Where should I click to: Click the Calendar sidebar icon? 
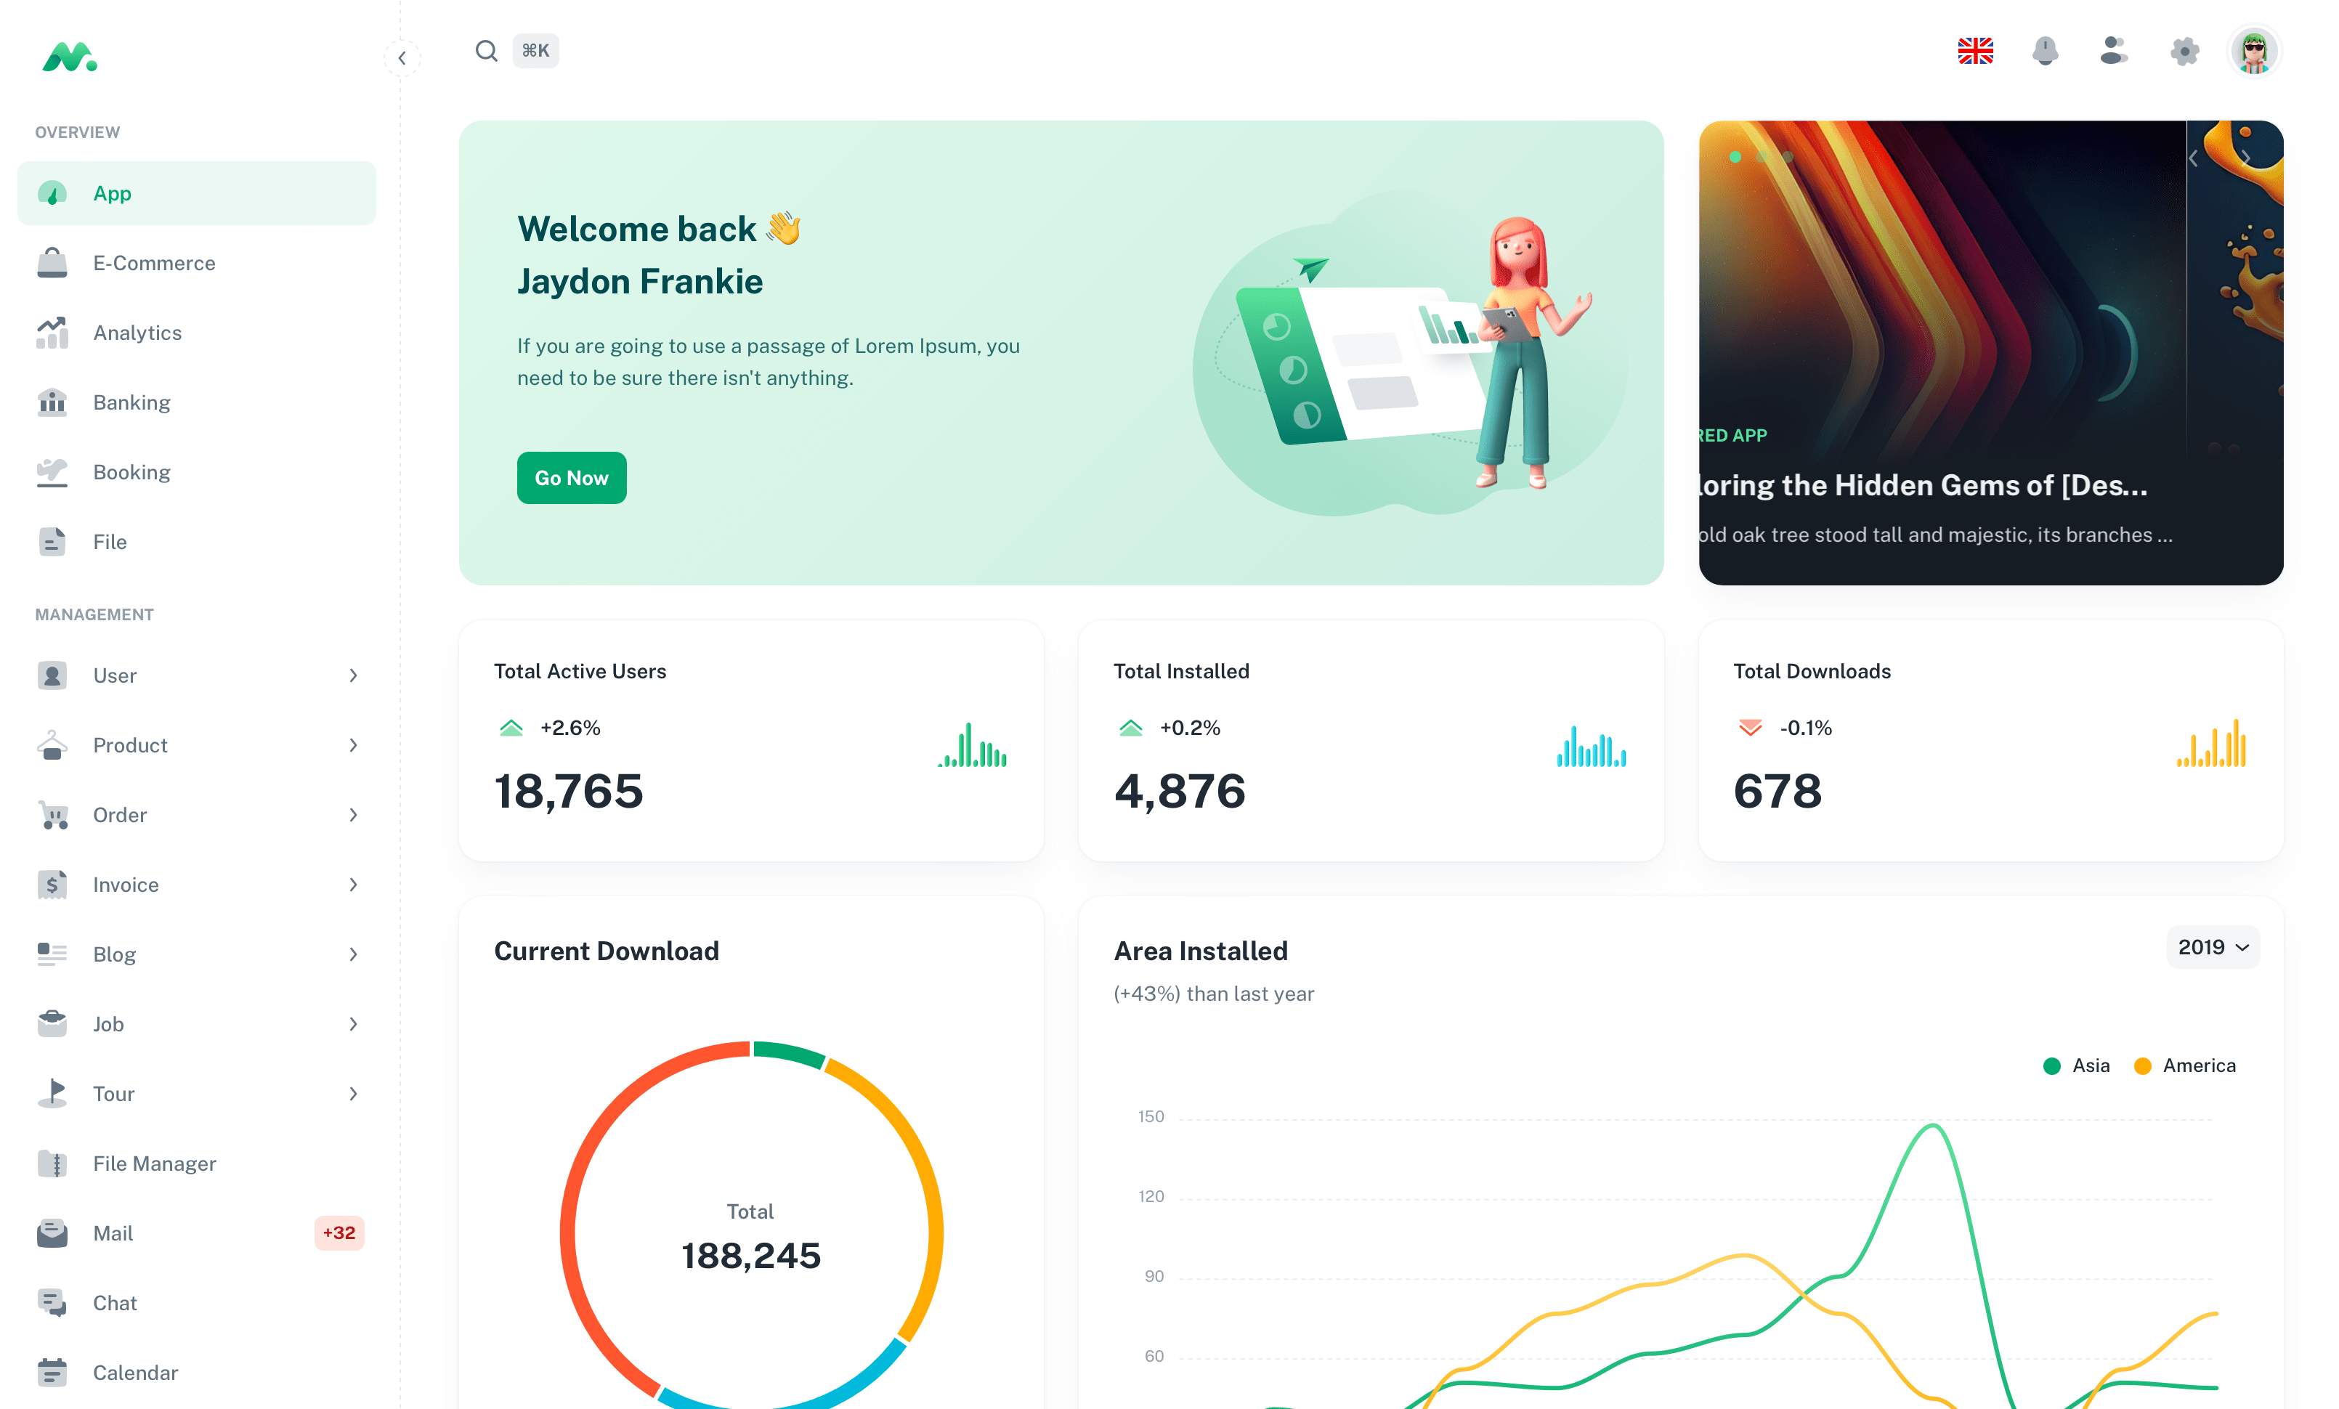[x=52, y=1372]
